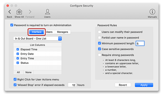The height and width of the screenshot is (95, 163).
Task: Toggle Case sensitive passwords checkbox
Action: tap(99, 49)
